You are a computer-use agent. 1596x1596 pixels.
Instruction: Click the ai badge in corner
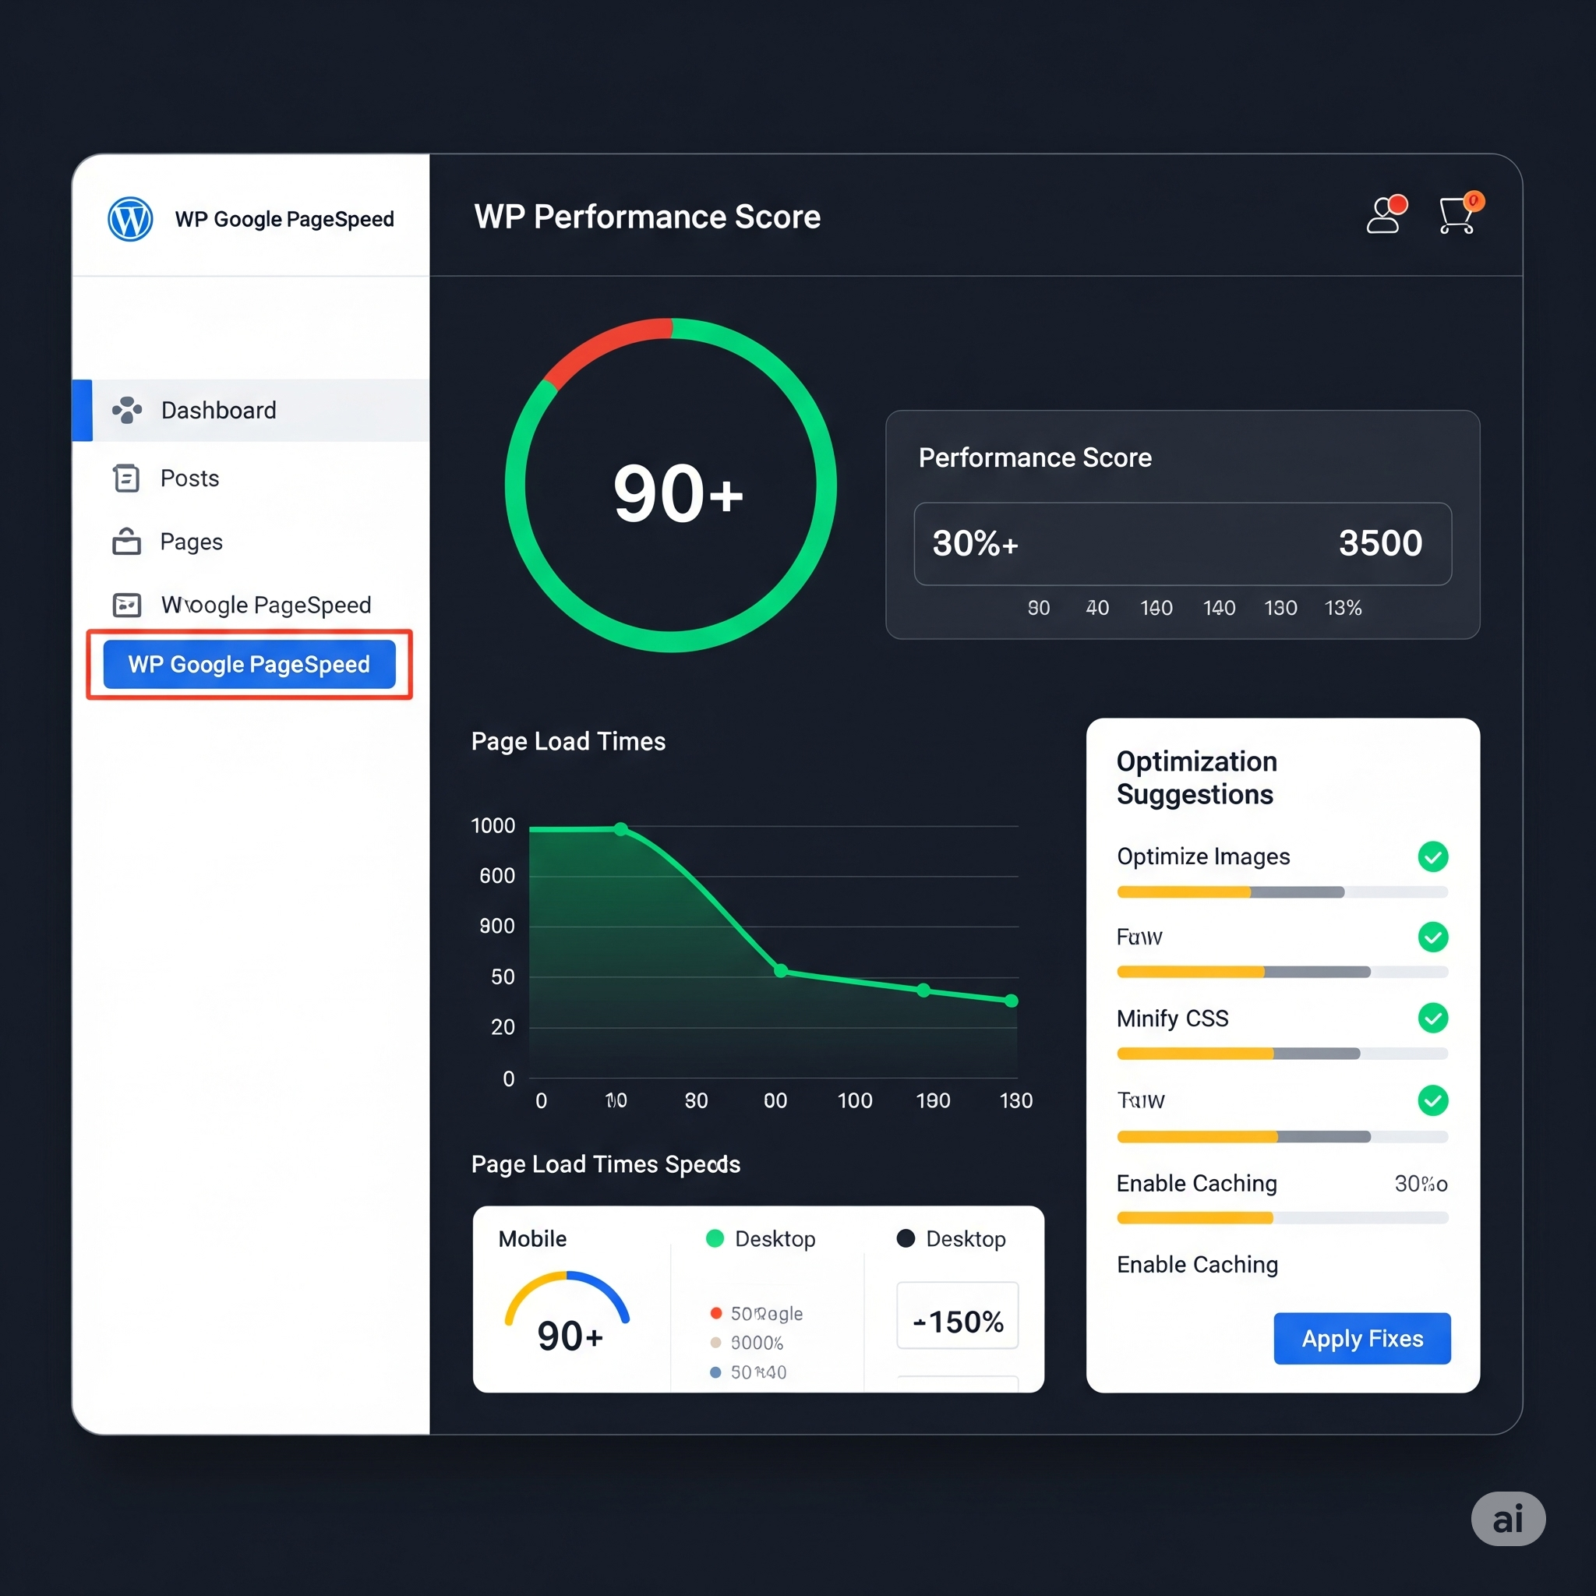click(1508, 1518)
